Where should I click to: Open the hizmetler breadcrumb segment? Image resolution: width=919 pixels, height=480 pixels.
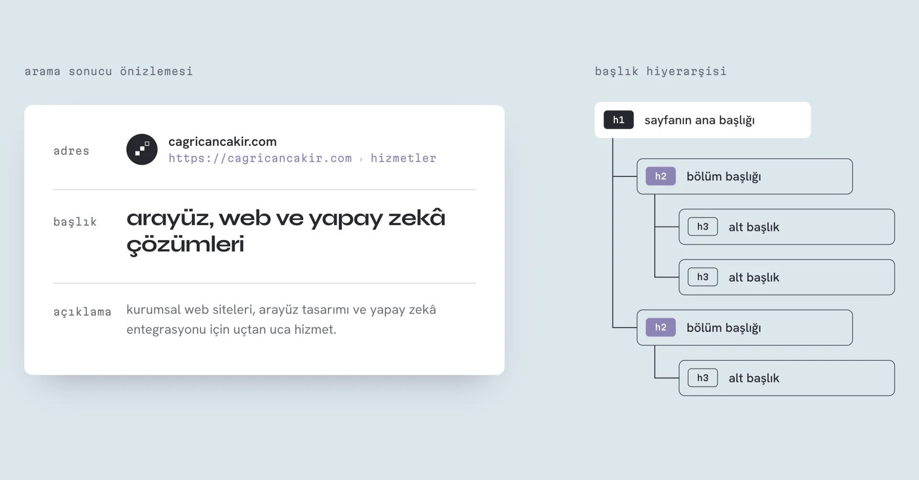(403, 158)
